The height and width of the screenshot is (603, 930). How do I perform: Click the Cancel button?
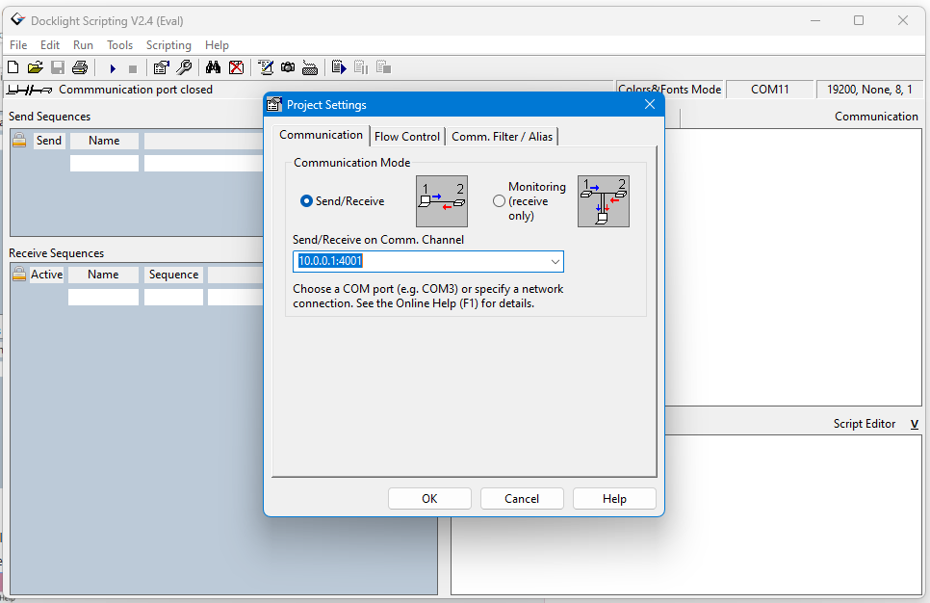coord(522,499)
